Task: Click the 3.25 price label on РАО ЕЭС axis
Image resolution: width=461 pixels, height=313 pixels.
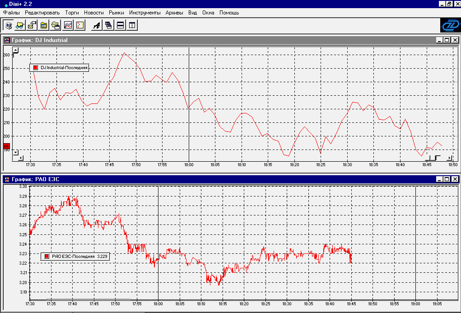Action: pyautogui.click(x=23, y=234)
